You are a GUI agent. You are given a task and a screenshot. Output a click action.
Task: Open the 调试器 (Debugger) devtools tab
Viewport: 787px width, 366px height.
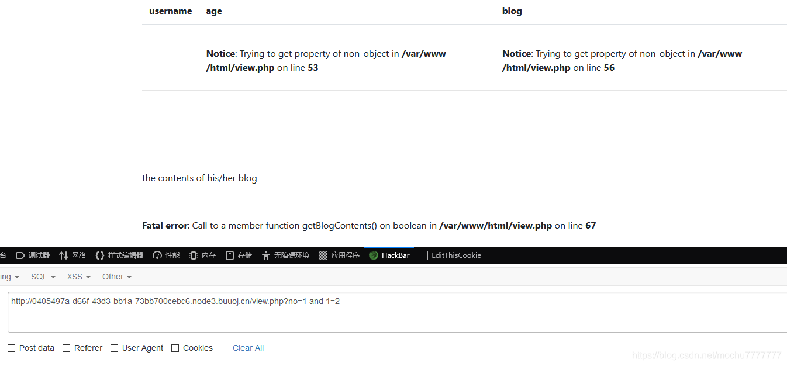(x=32, y=255)
